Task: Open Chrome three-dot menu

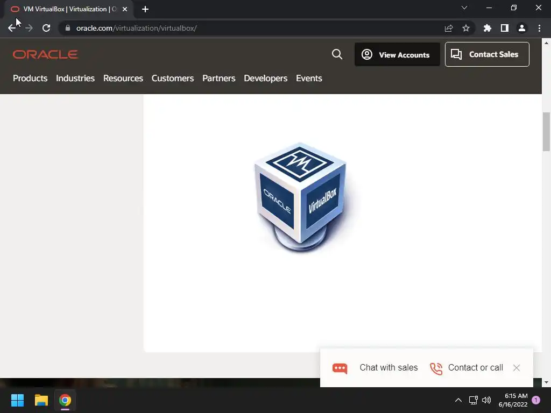Action: (539, 28)
